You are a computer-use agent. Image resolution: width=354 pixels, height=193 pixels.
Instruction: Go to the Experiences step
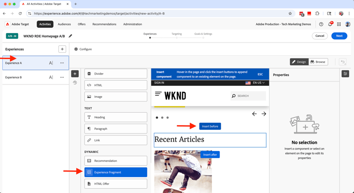(x=150, y=35)
